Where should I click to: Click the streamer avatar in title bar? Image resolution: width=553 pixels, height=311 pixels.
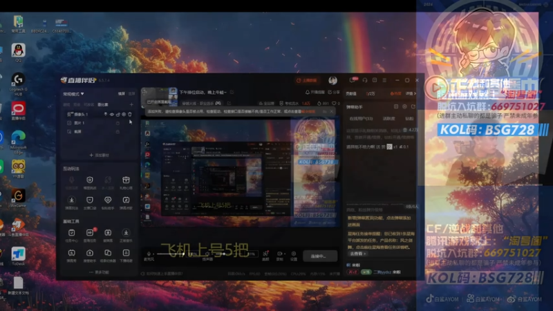click(332, 80)
